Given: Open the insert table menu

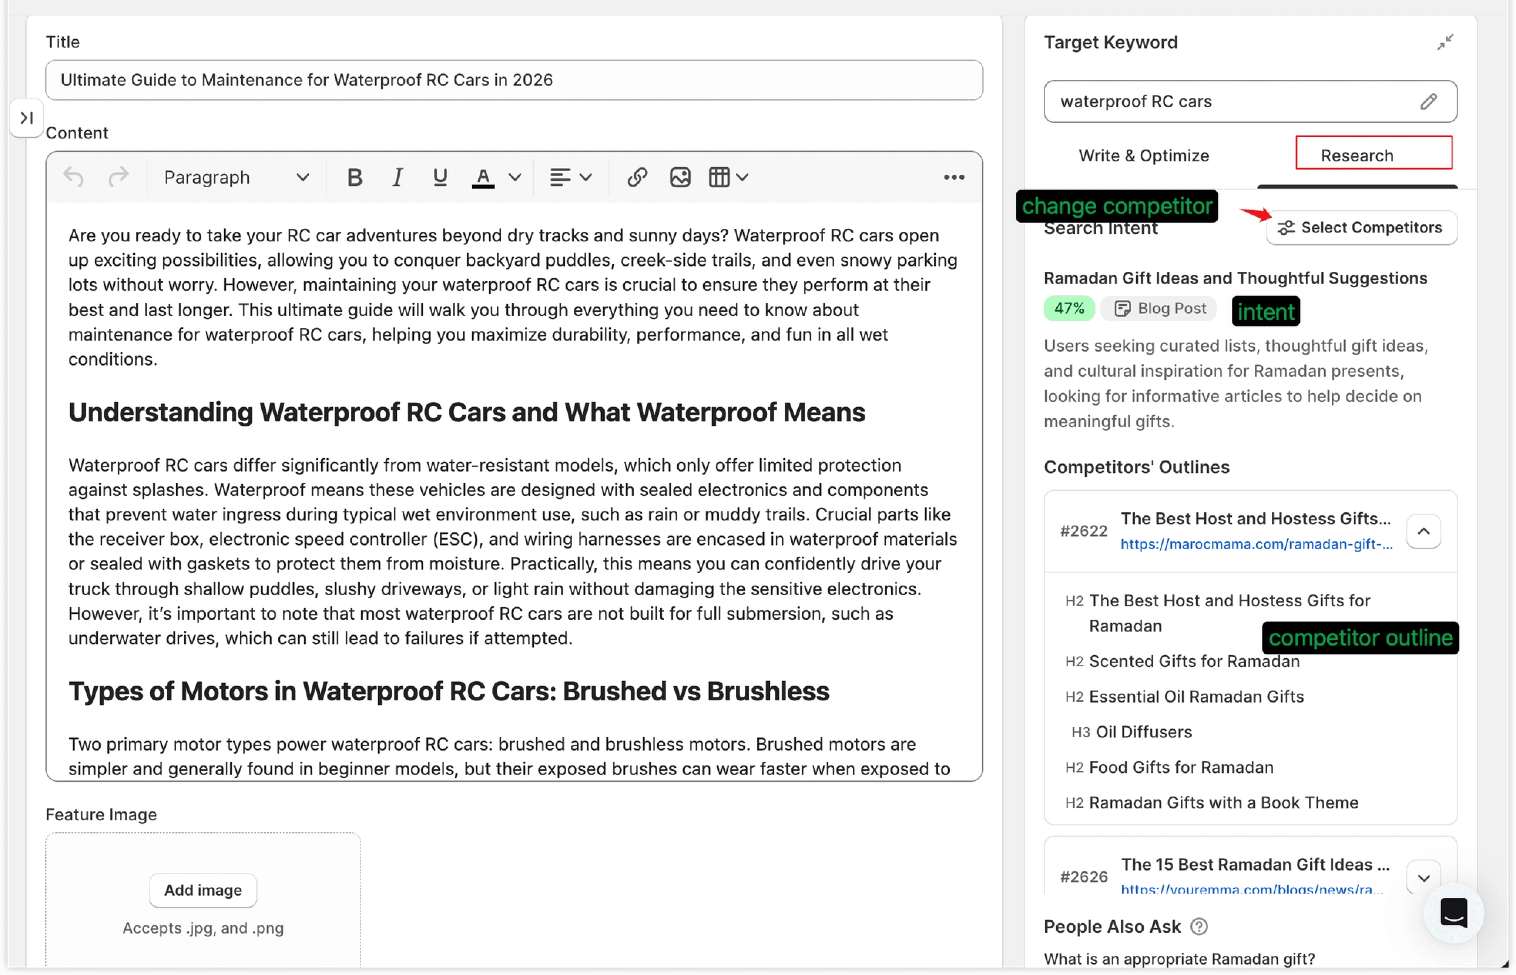Looking at the screenshot, I should point(728,177).
